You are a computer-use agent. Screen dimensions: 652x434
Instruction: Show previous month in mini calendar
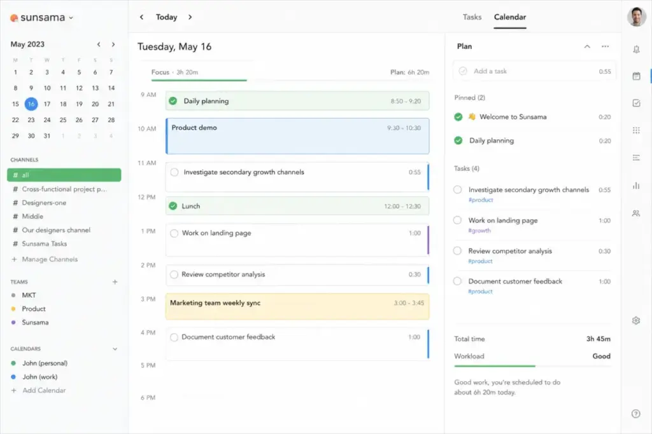(99, 44)
